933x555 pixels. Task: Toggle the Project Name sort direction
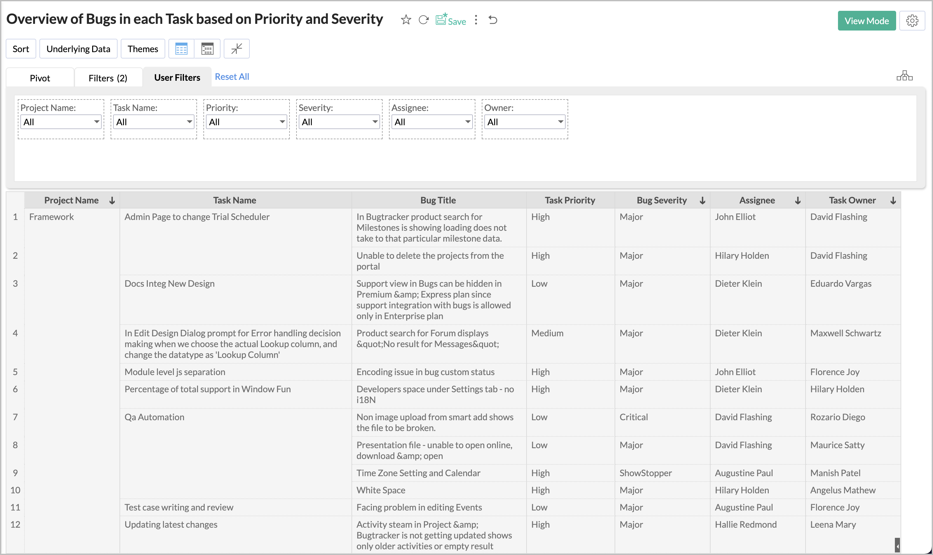point(112,201)
